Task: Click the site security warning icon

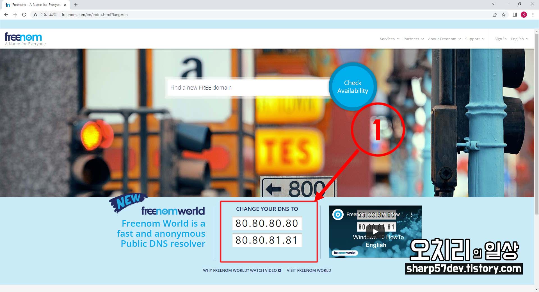Action: pos(35,15)
